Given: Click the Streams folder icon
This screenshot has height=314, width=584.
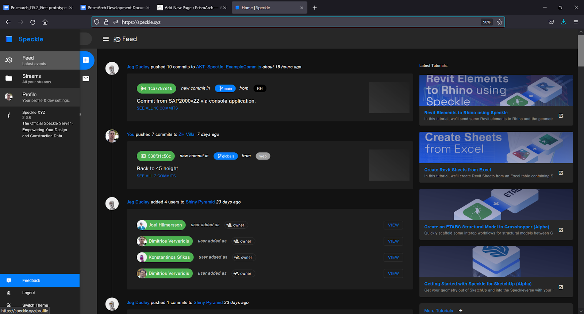Looking at the screenshot, I should tap(9, 78).
